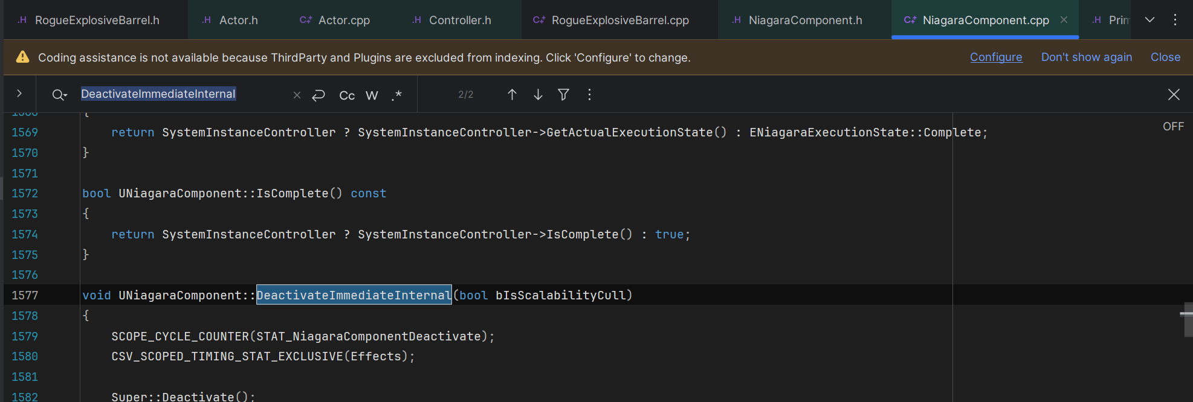This screenshot has width=1193, height=402.
Task: Open the search filter options
Action: coord(563,95)
